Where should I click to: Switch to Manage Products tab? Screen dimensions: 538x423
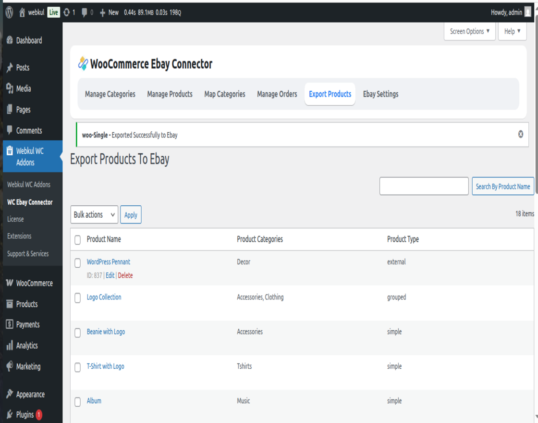(x=170, y=94)
